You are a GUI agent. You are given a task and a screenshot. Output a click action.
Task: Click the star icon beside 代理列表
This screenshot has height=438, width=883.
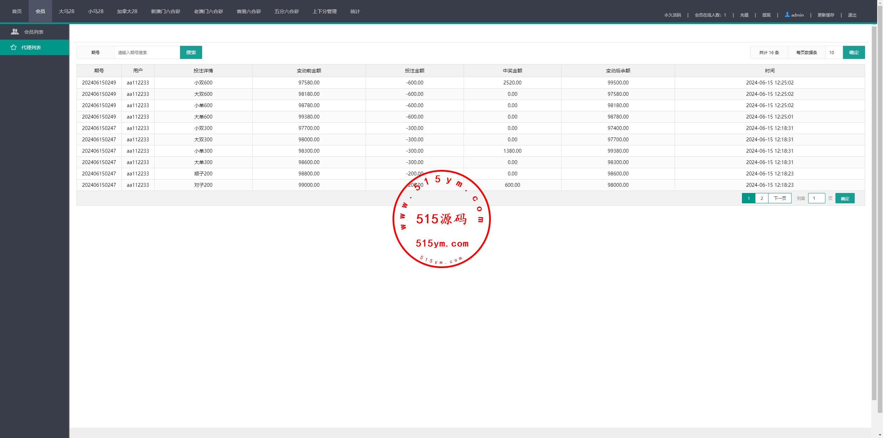pos(13,48)
